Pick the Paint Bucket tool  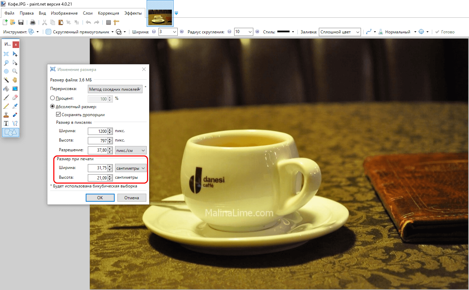pos(6,89)
